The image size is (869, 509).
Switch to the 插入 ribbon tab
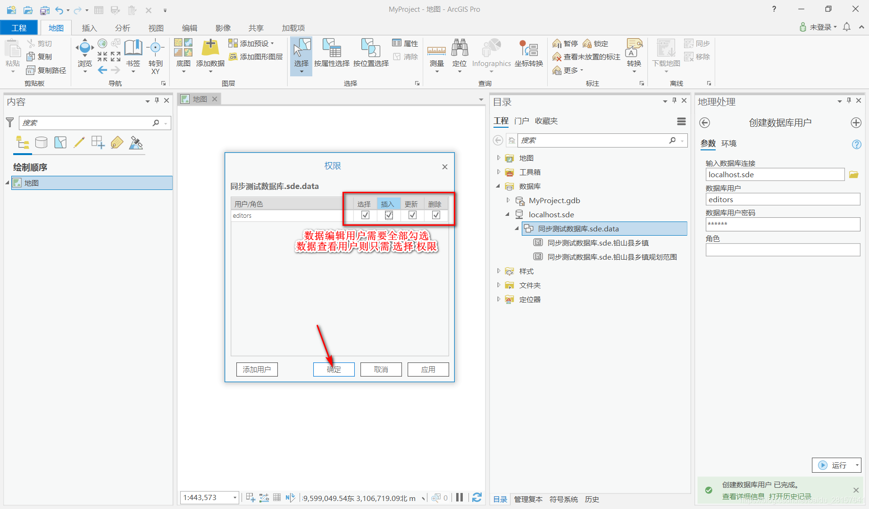click(x=89, y=28)
